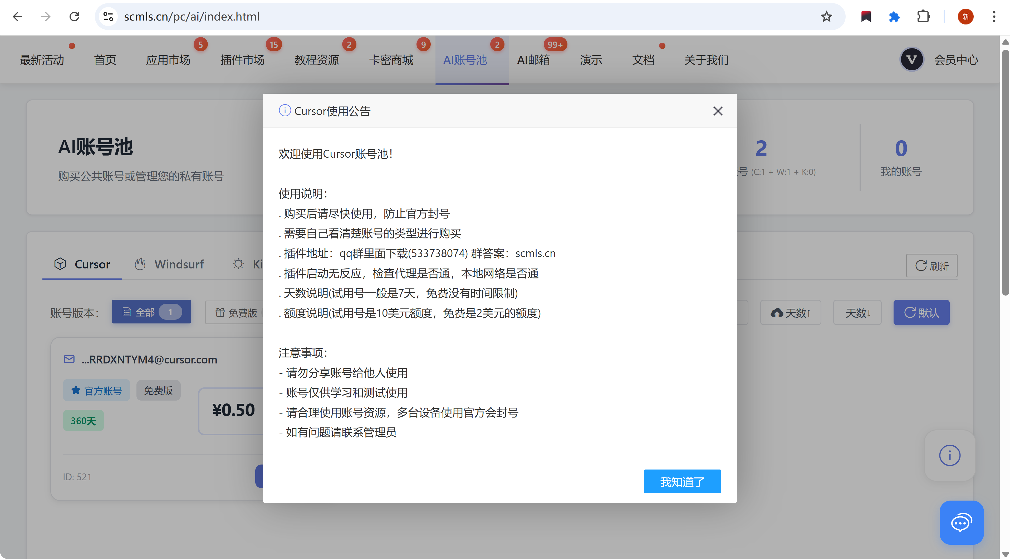Screen dimensions: 1010x559
Task: Open the AI邮箱 navigation item
Action: 533,60
